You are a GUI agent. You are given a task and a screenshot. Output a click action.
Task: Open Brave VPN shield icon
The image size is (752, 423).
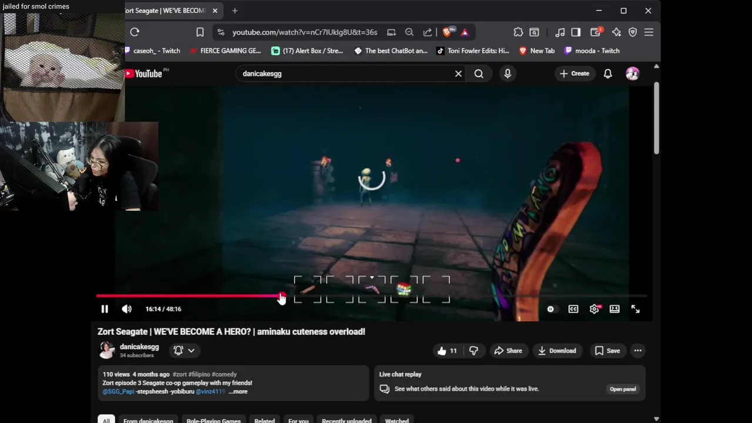click(633, 32)
